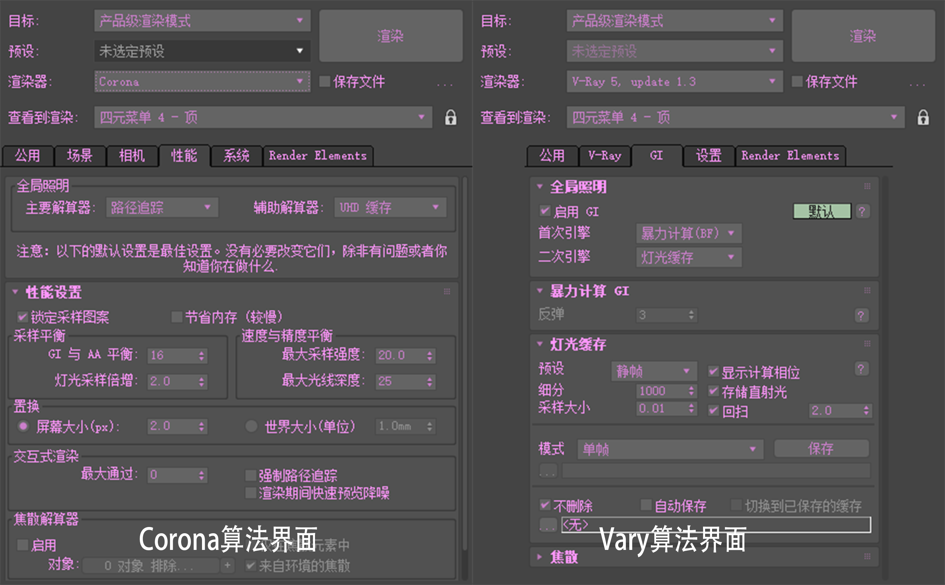Click the help question mark beside 默认

(862, 211)
